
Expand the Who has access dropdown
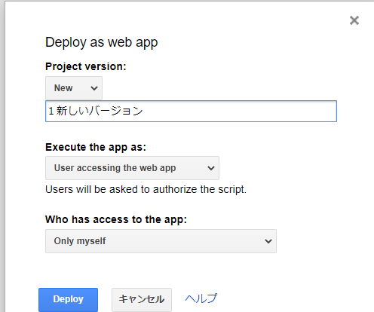161,241
